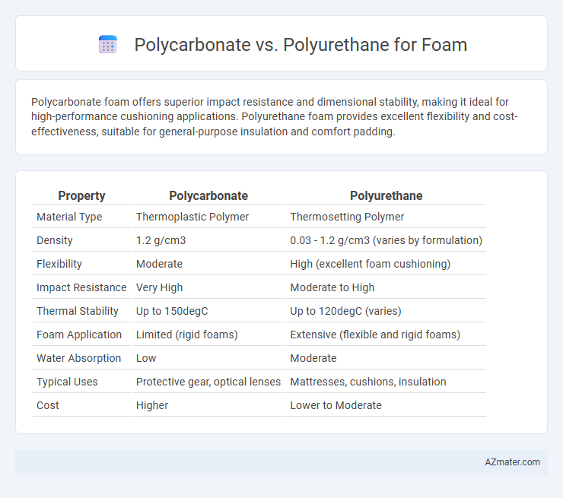Click the 'Polyurethane' column header

pyautogui.click(x=386, y=195)
